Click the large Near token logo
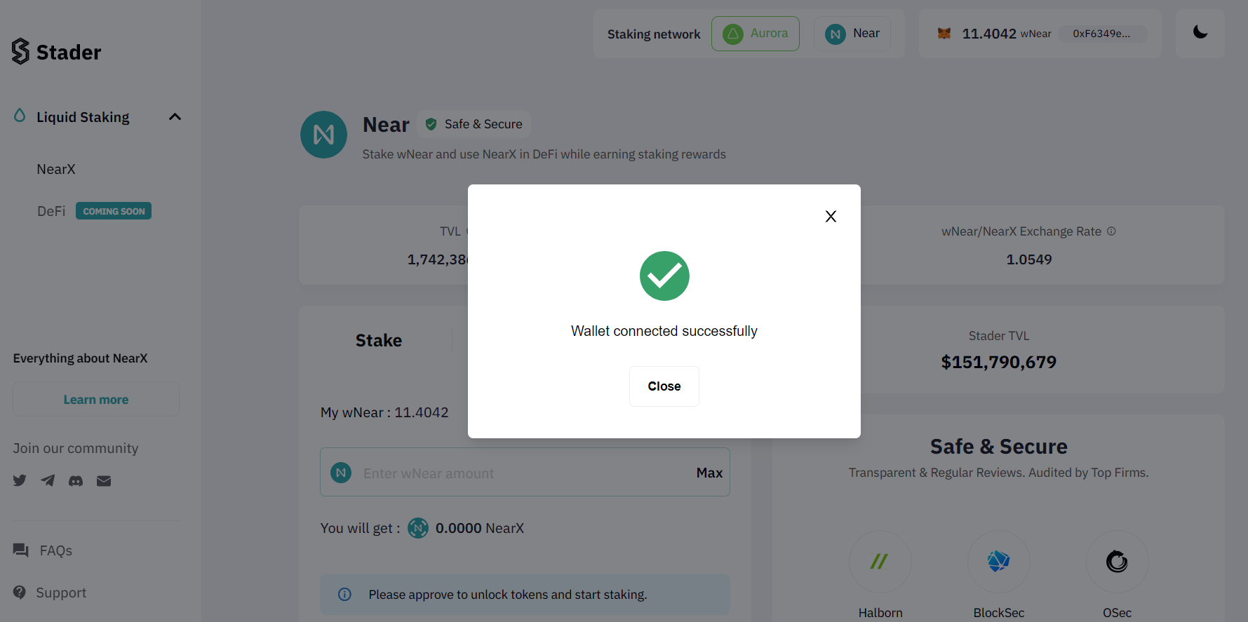1248x622 pixels. [x=323, y=135]
